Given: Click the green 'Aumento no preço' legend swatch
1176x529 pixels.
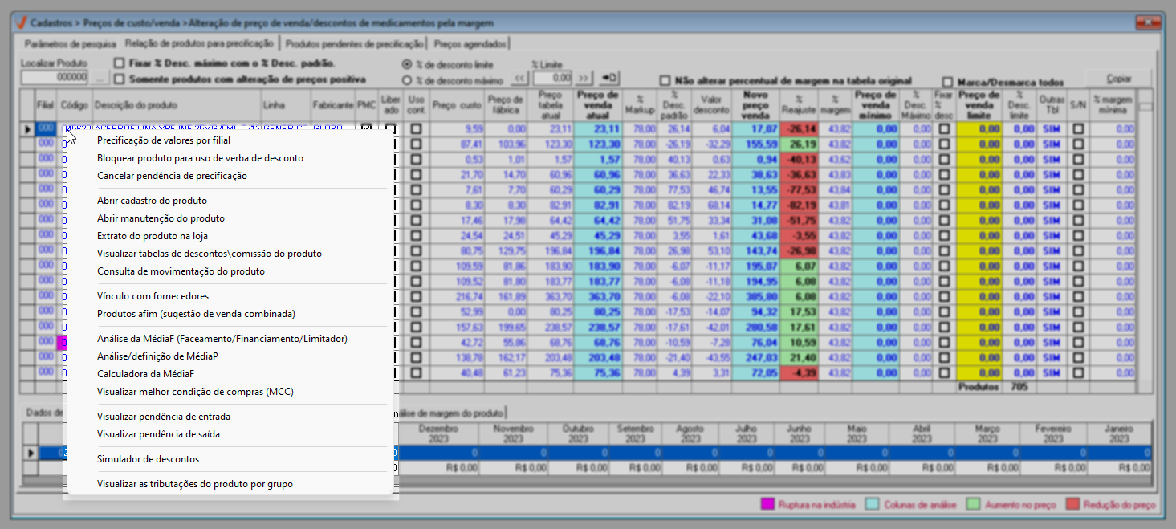Looking at the screenshot, I should coord(974,504).
